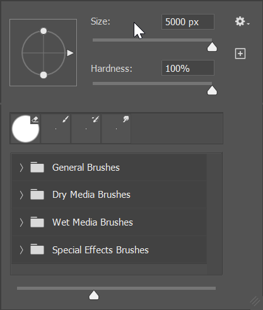Expand the Special Effects Brushes group chevron

click(21, 250)
